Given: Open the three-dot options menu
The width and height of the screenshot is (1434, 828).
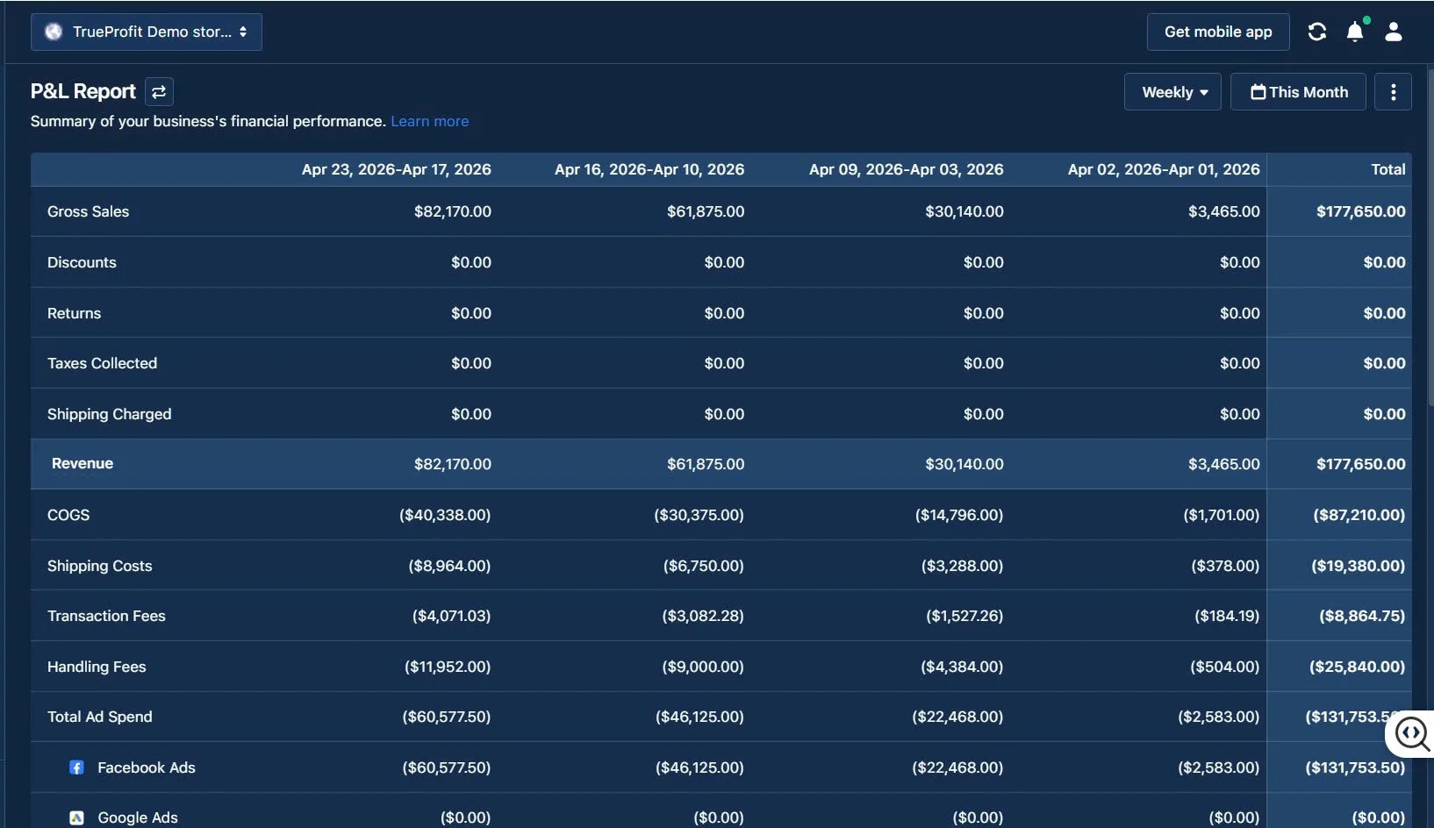Looking at the screenshot, I should coord(1393,91).
